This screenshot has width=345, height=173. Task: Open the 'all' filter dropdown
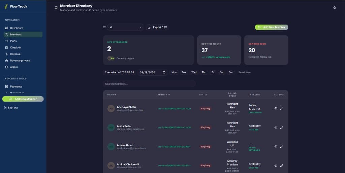pyautogui.click(x=125, y=27)
